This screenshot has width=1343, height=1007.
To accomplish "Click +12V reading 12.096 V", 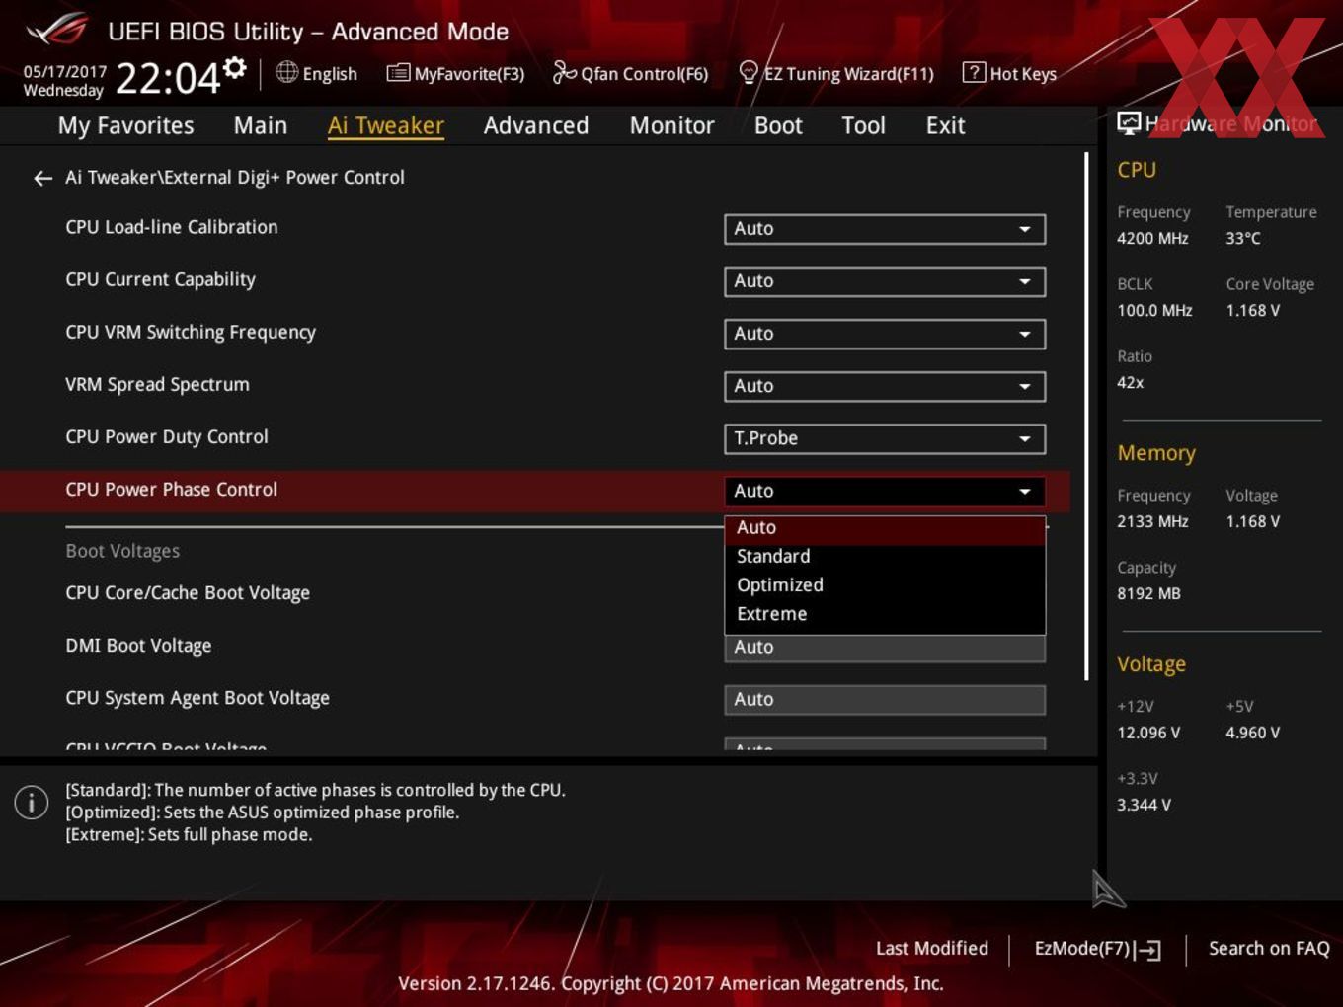I will pyautogui.click(x=1148, y=733).
